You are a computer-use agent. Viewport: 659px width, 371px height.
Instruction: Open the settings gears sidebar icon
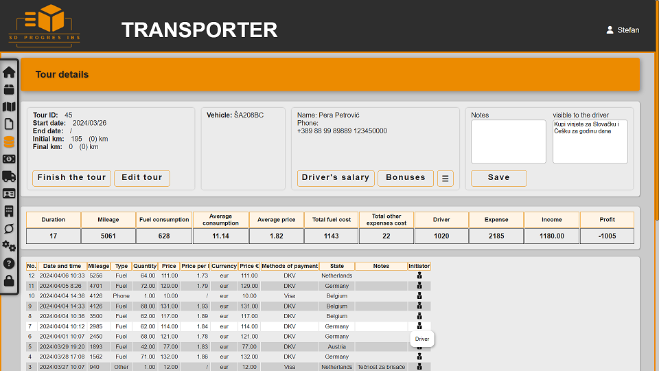pos(9,246)
